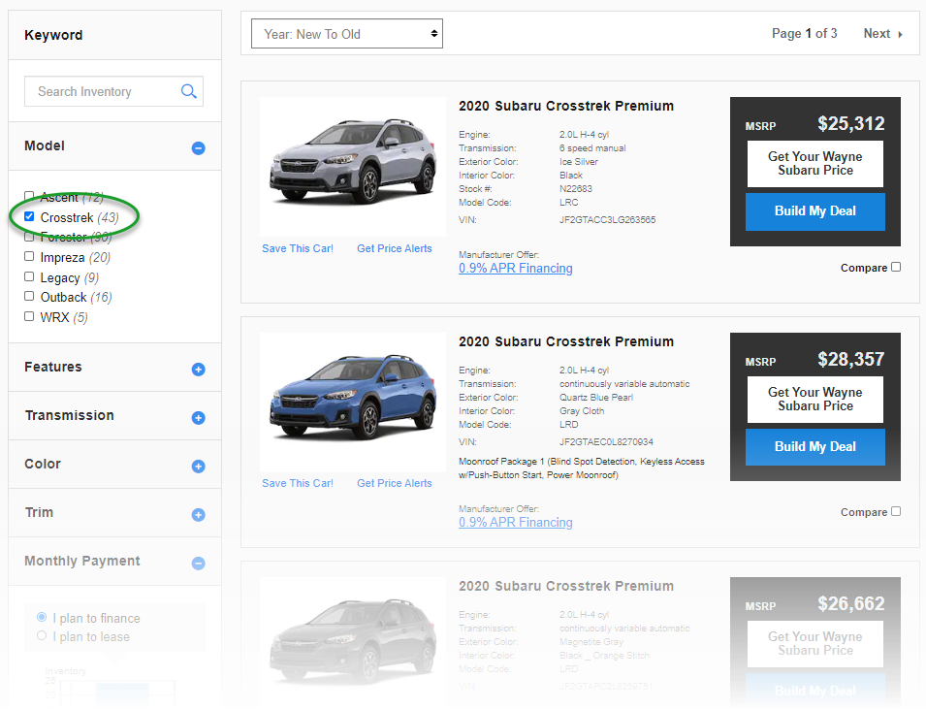This screenshot has height=710, width=926.
Task: Expand the Color filter plus icon
Action: tap(199, 467)
